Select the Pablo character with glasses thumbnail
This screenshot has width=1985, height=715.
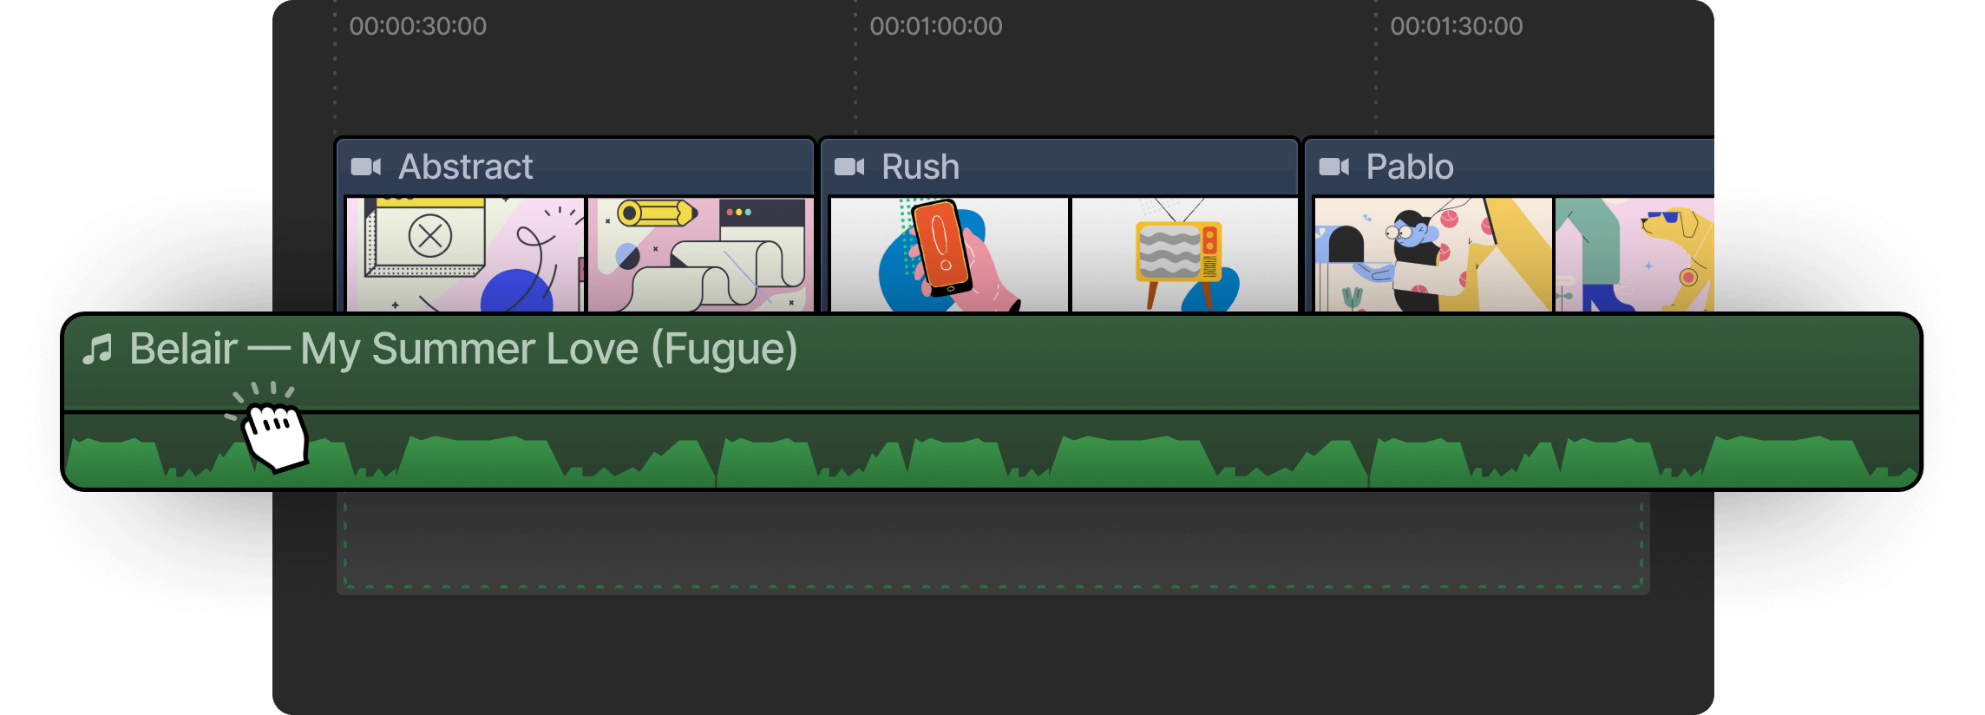(x=1433, y=254)
